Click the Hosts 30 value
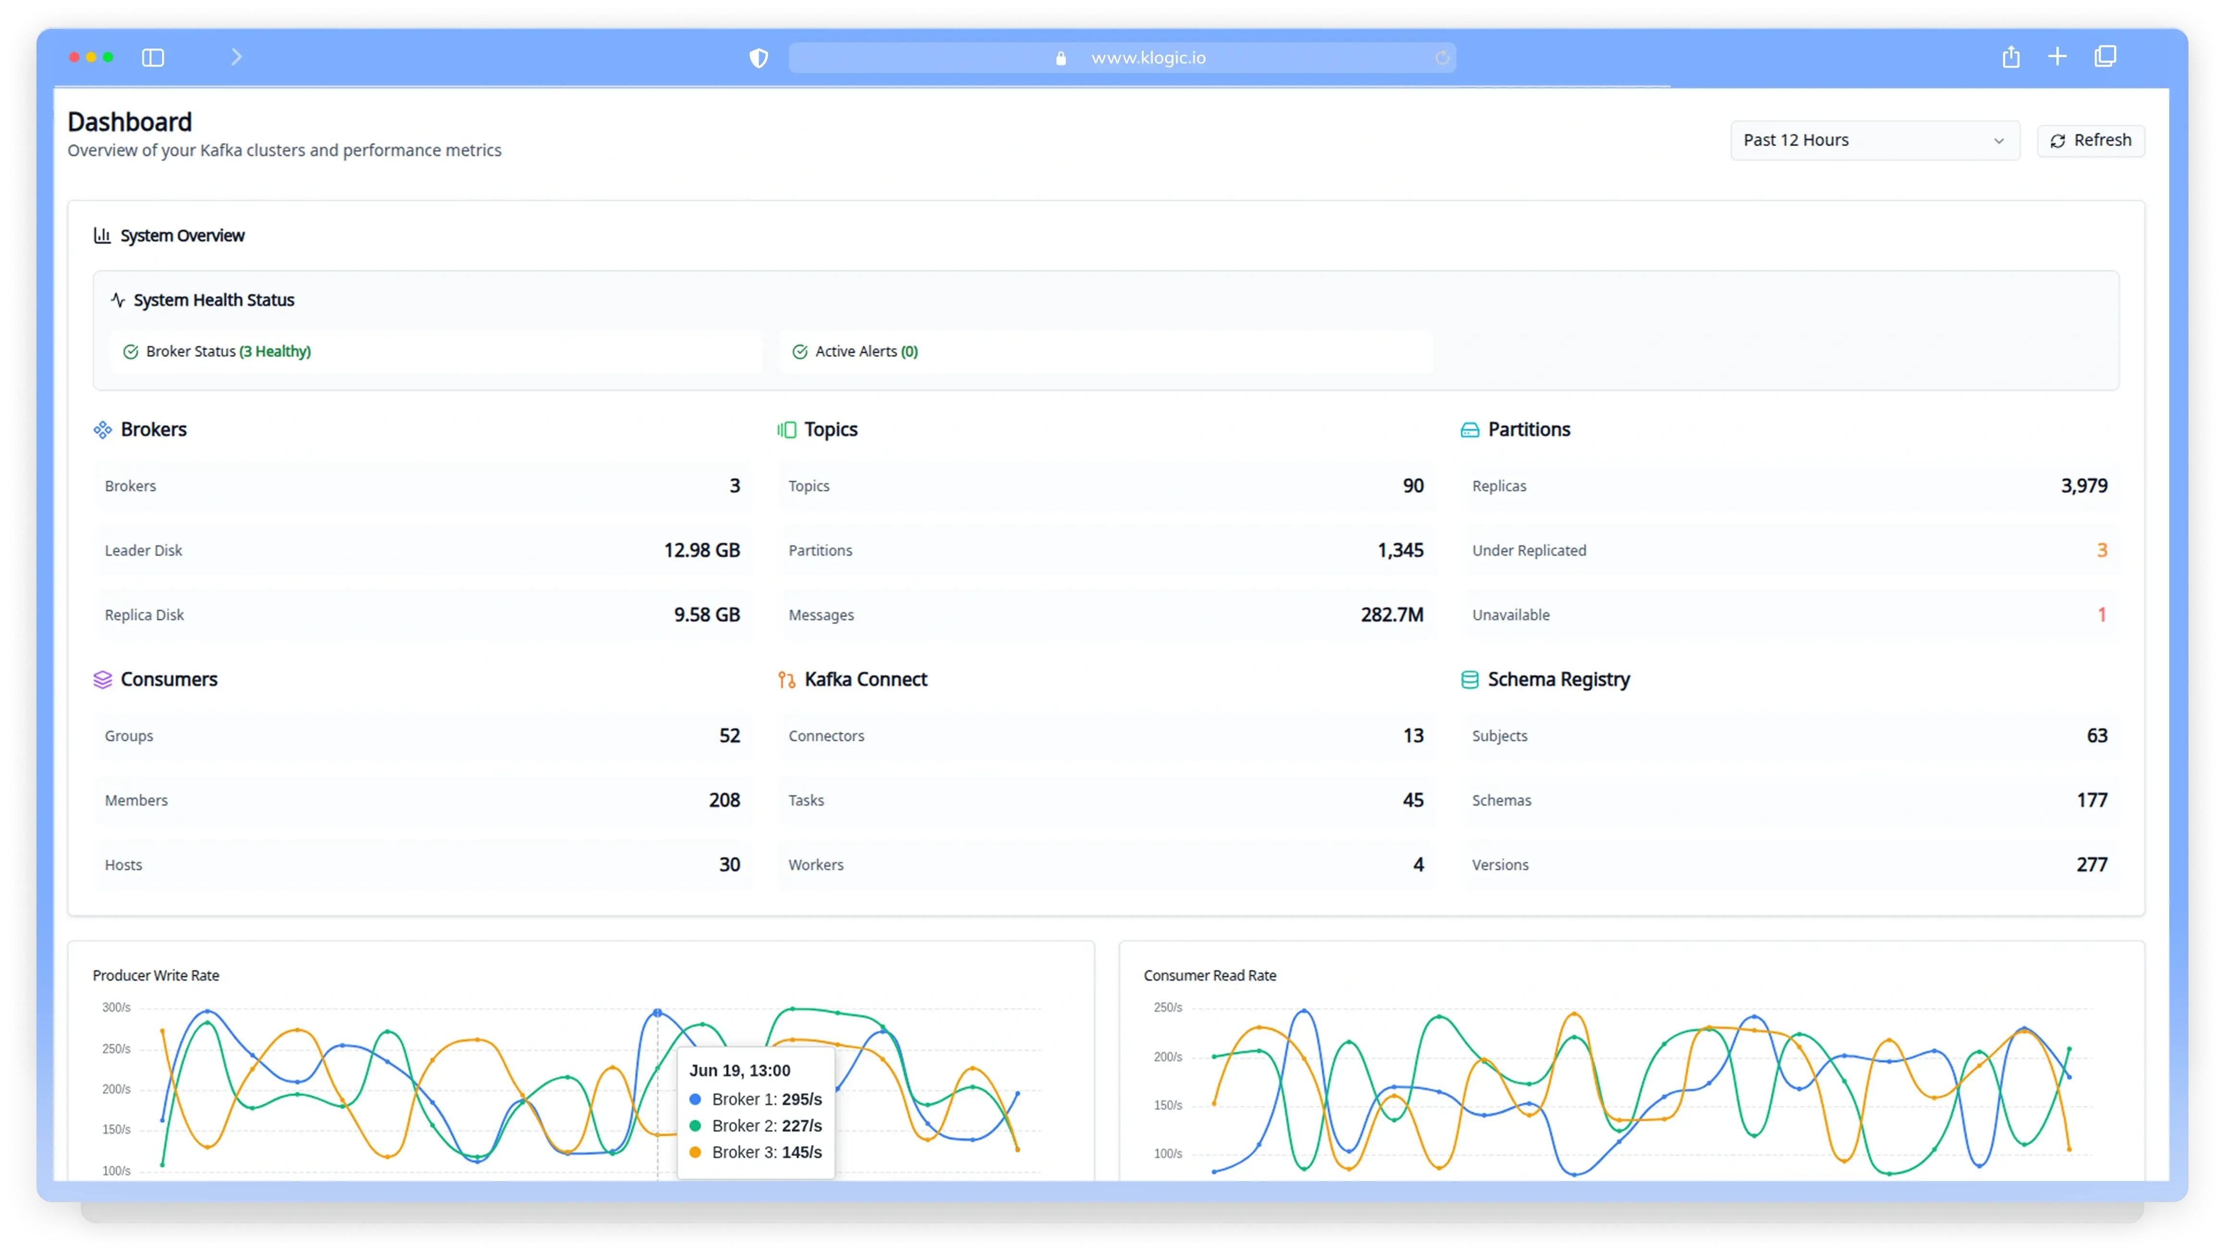 (x=729, y=866)
